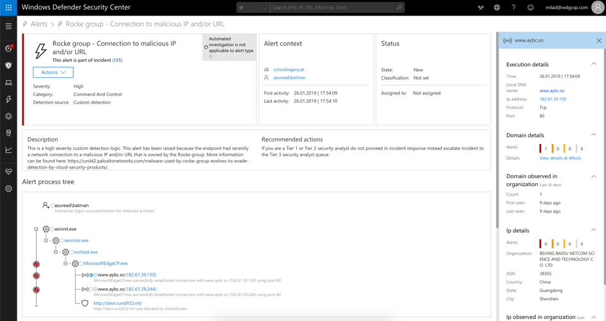Open the help question mark icon
606x321 pixels.
click(513, 7)
